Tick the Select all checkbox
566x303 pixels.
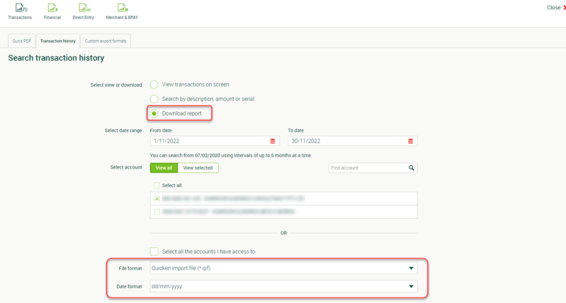click(x=157, y=185)
